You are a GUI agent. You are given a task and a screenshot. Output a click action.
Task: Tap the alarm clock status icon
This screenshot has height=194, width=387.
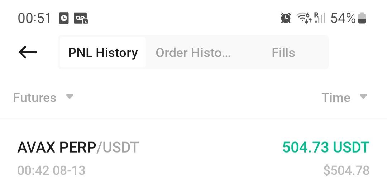tap(286, 18)
